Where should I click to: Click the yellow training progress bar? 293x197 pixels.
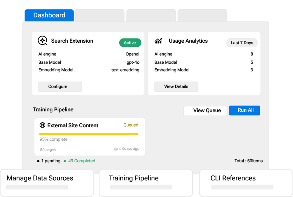click(89, 134)
